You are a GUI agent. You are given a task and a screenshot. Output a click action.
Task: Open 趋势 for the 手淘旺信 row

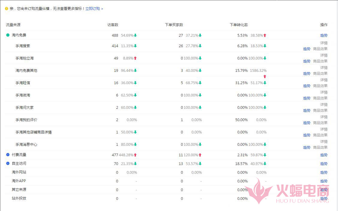[x=307, y=86]
